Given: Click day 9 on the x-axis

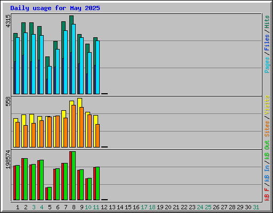Looking at the screenshot, I should 82,207.
